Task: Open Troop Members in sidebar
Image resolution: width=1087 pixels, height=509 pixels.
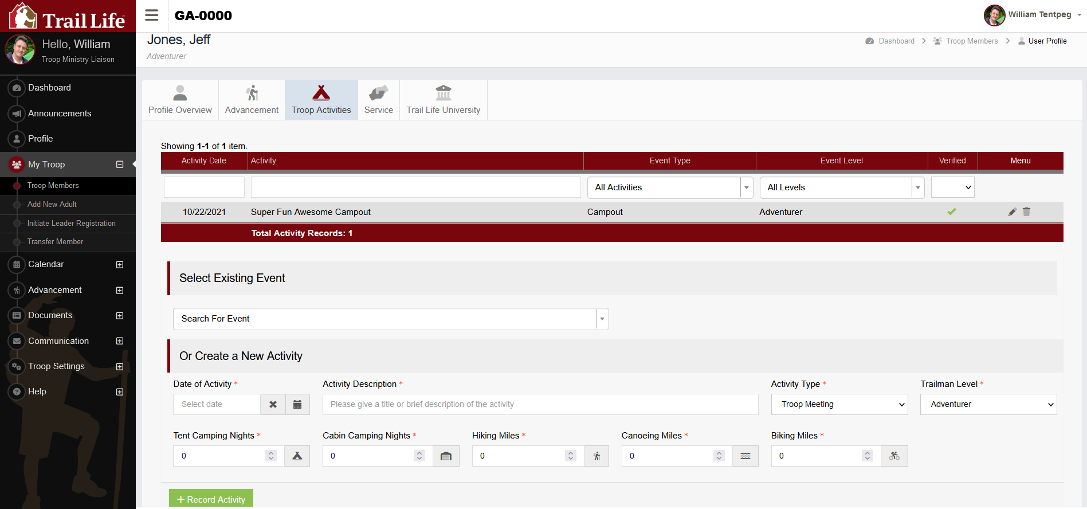Action: [x=53, y=186]
